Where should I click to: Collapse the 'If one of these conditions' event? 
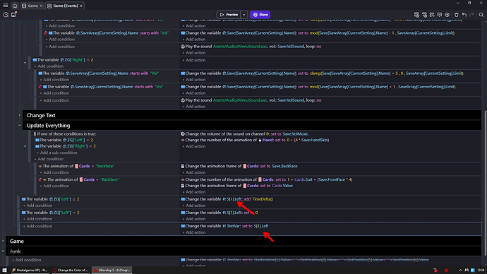(x=25, y=146)
